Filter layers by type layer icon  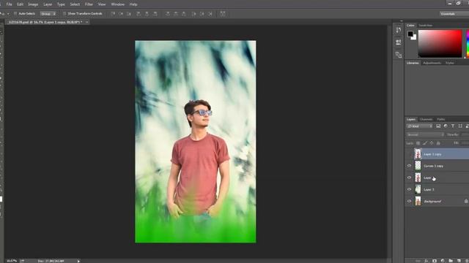pyautogui.click(x=453, y=126)
